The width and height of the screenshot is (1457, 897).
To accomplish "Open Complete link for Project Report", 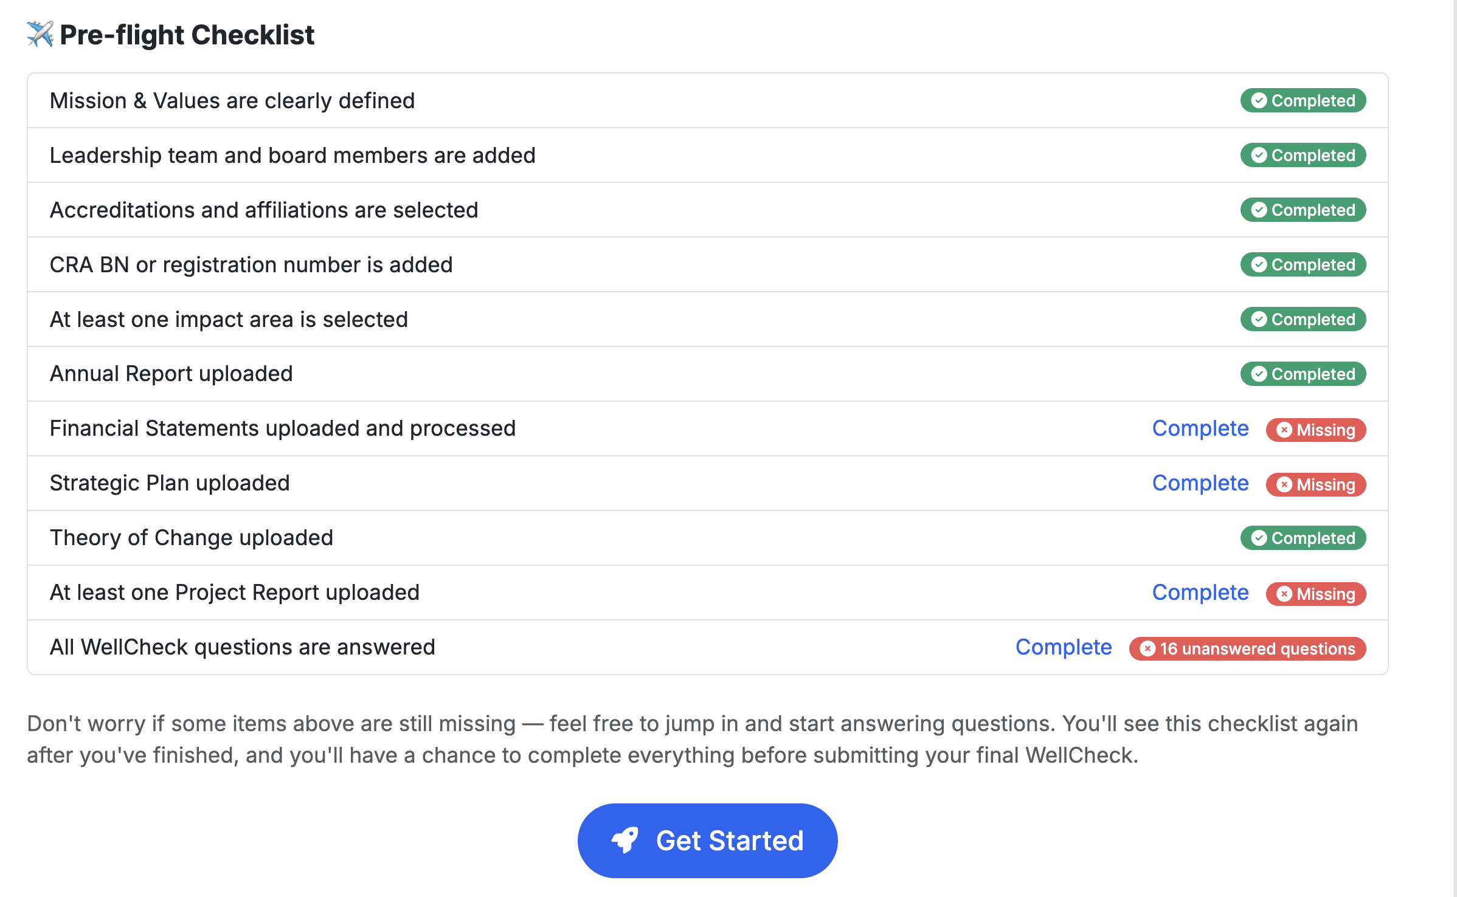I will pyautogui.click(x=1200, y=593).
